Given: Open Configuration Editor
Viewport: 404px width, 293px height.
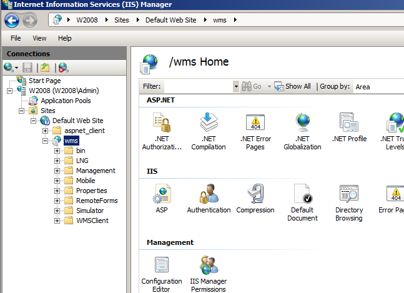Looking at the screenshot, I should pyautogui.click(x=162, y=274).
